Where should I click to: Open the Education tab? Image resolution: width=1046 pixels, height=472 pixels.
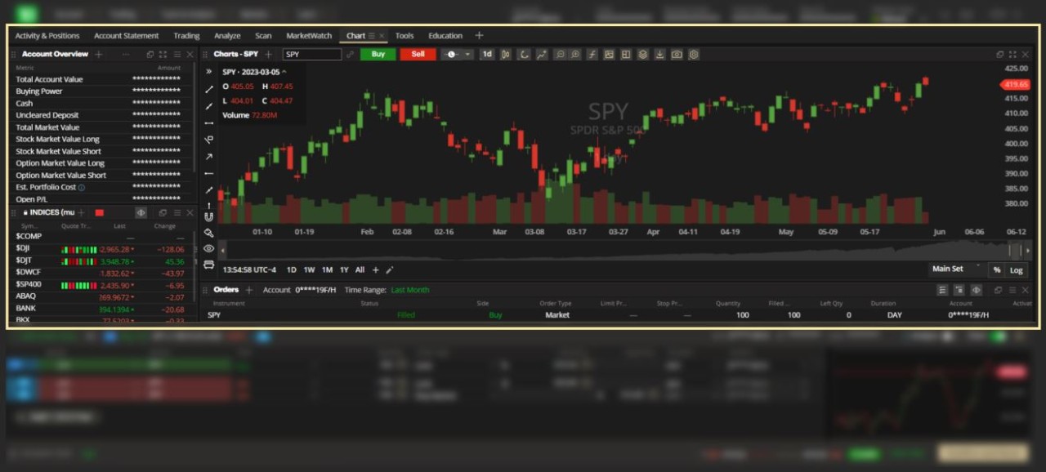pos(445,36)
